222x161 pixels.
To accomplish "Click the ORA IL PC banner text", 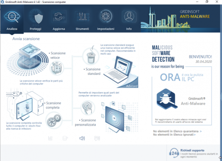I will coord(182,77).
